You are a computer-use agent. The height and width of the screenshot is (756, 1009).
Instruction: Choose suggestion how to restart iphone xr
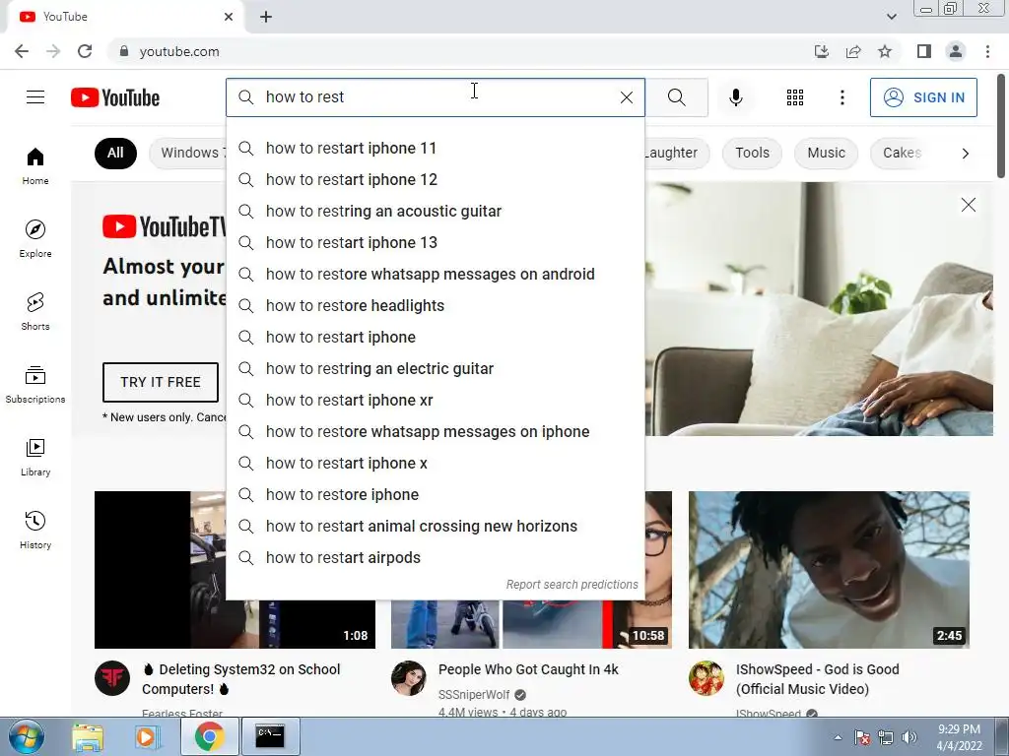click(435, 400)
